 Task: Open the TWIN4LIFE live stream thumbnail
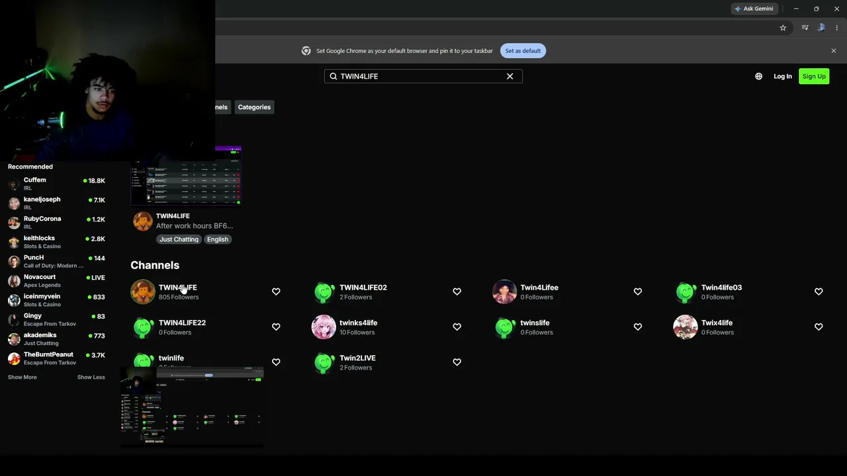186,176
